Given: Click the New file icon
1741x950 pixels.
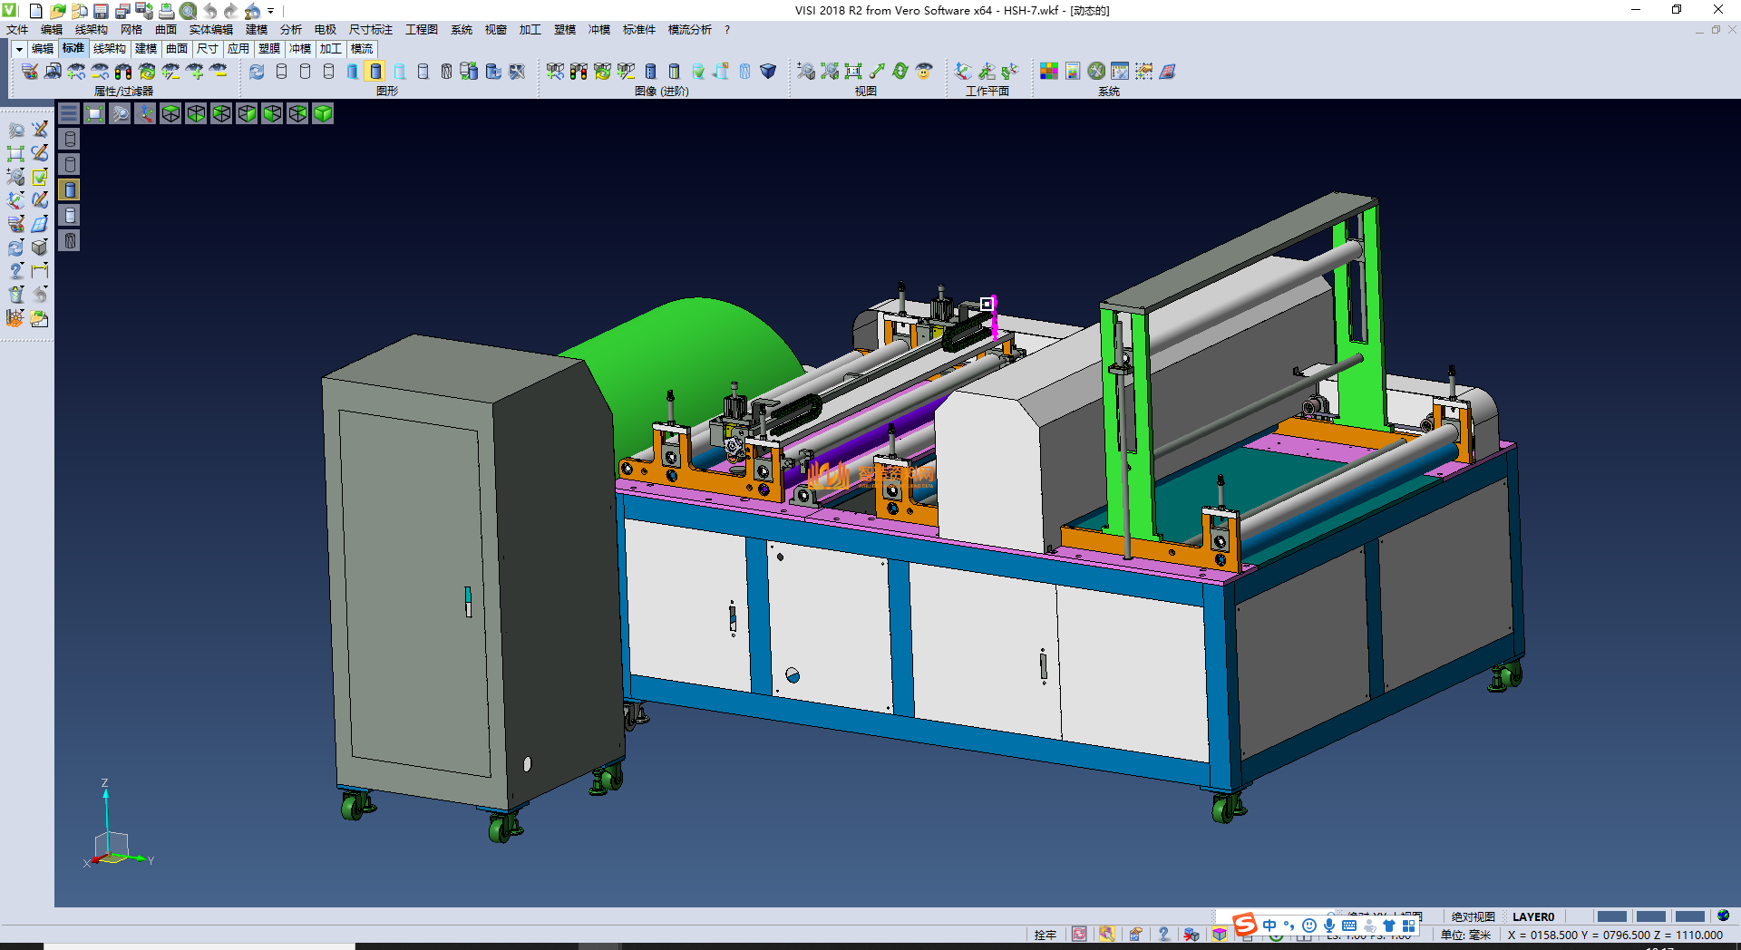Looking at the screenshot, I should click(x=36, y=11).
